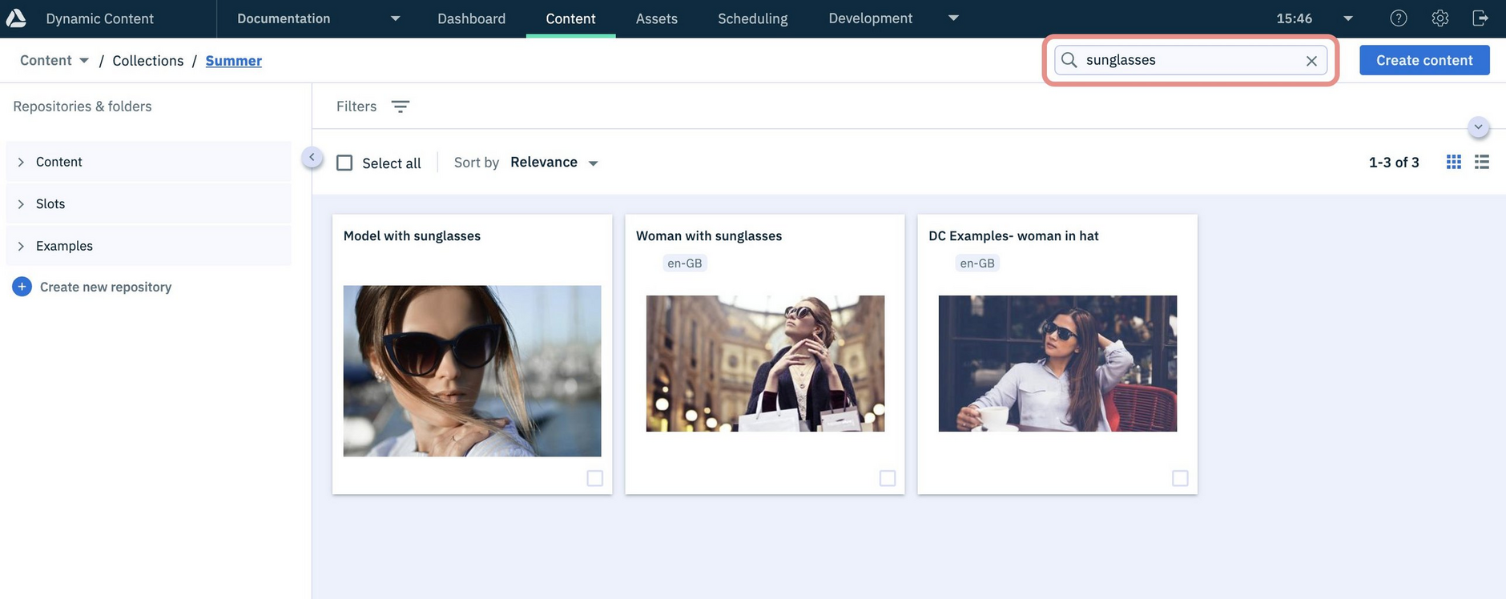Open the woman in hat thumbnail
Screen dimensions: 1506x599
pos(1057,364)
